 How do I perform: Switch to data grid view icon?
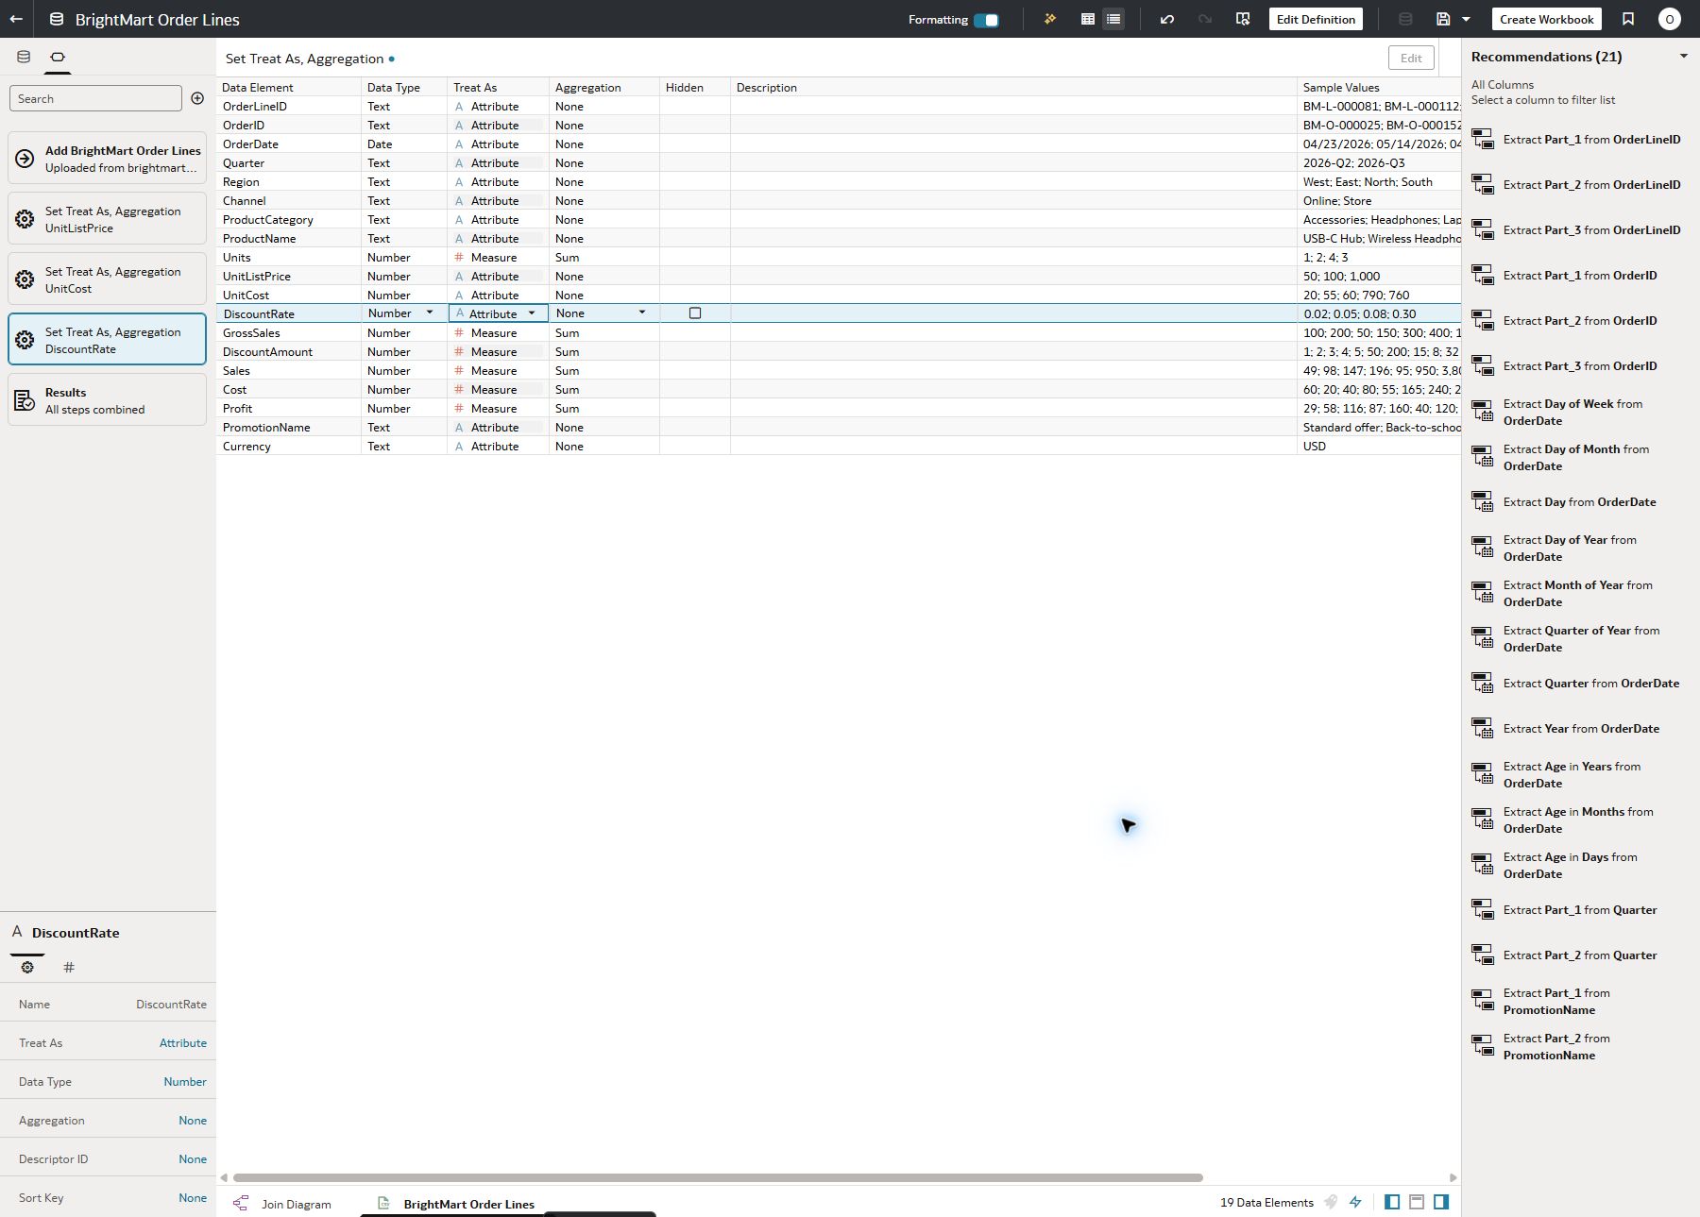tap(1088, 19)
